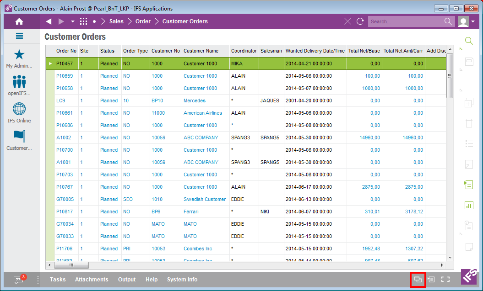Image resolution: width=483 pixels, height=291 pixels.
Task: Expand the footer options vertical dots
Action: pyautogui.click(x=38, y=280)
